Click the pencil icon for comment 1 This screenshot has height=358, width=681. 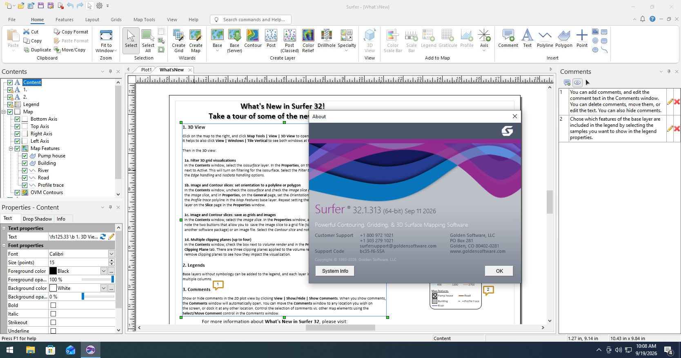[x=670, y=102]
